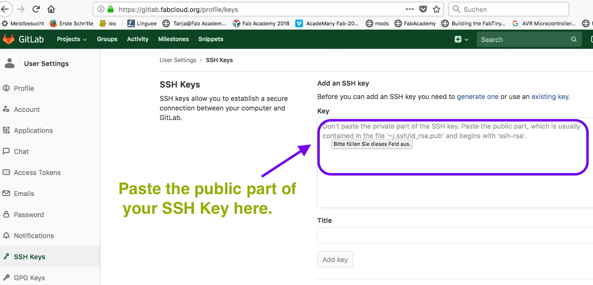Click the Access Tokens sidebar icon

pos(6,172)
